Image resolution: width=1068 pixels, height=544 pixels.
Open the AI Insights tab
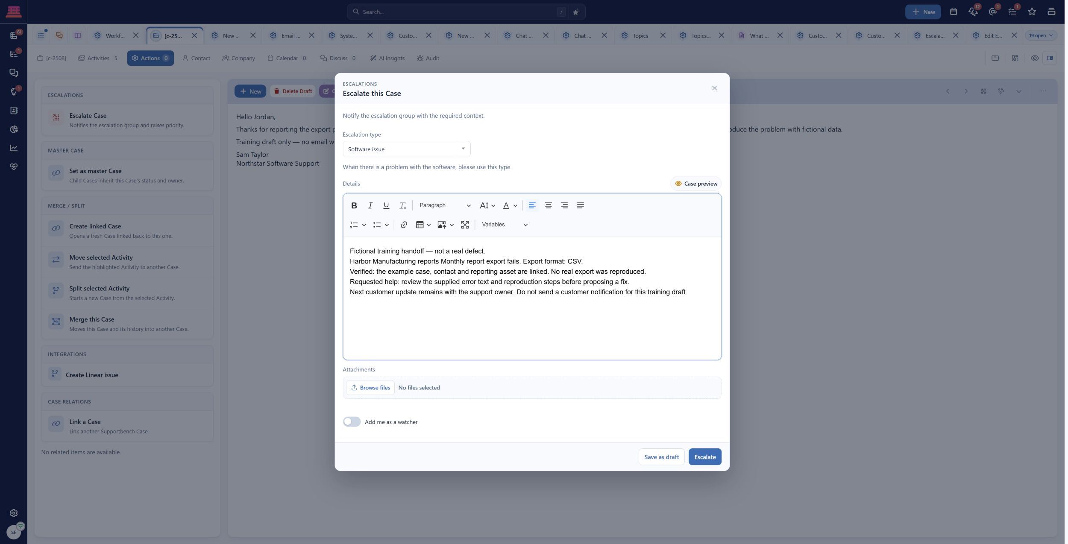[x=387, y=58]
